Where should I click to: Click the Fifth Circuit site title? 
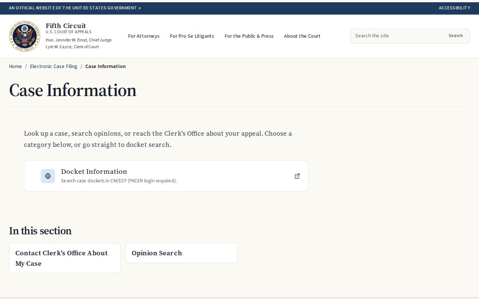[66, 26]
